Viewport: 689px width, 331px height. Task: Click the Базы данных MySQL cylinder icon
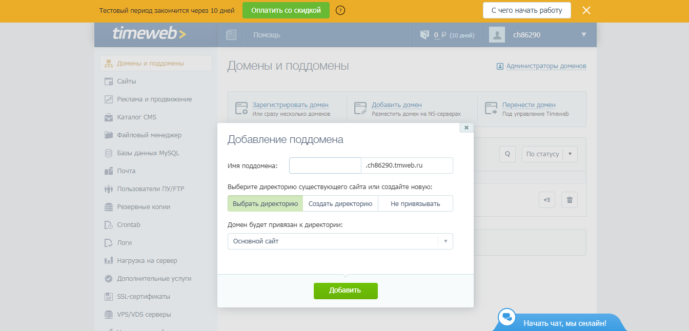109,153
